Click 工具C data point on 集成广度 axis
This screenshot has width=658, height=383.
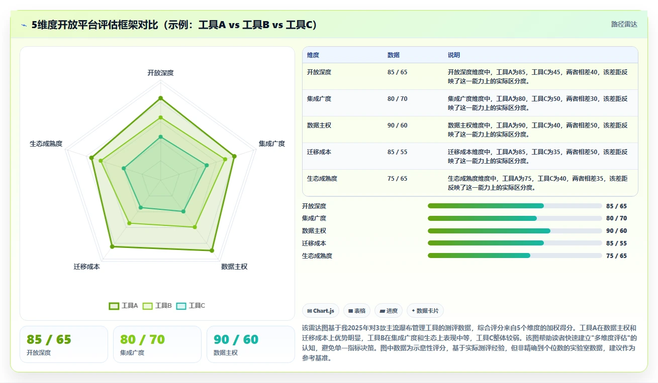[207, 165]
